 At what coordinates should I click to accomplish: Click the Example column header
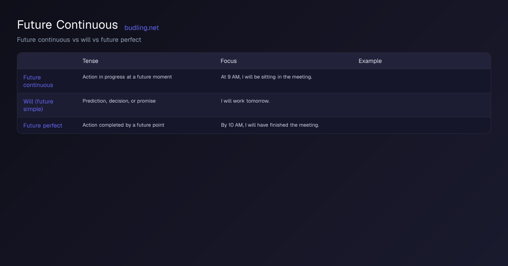(370, 61)
